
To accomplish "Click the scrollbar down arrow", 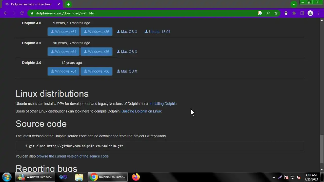I will pos(322,170).
